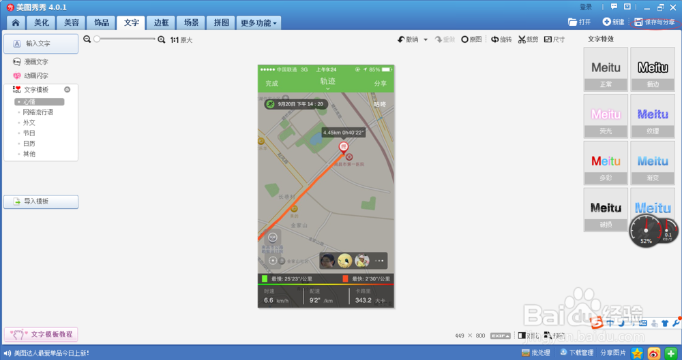Screen dimensions: 682x360
Task: Open 美图达人最爱单品今日上新 announcement
Action: [52, 353]
